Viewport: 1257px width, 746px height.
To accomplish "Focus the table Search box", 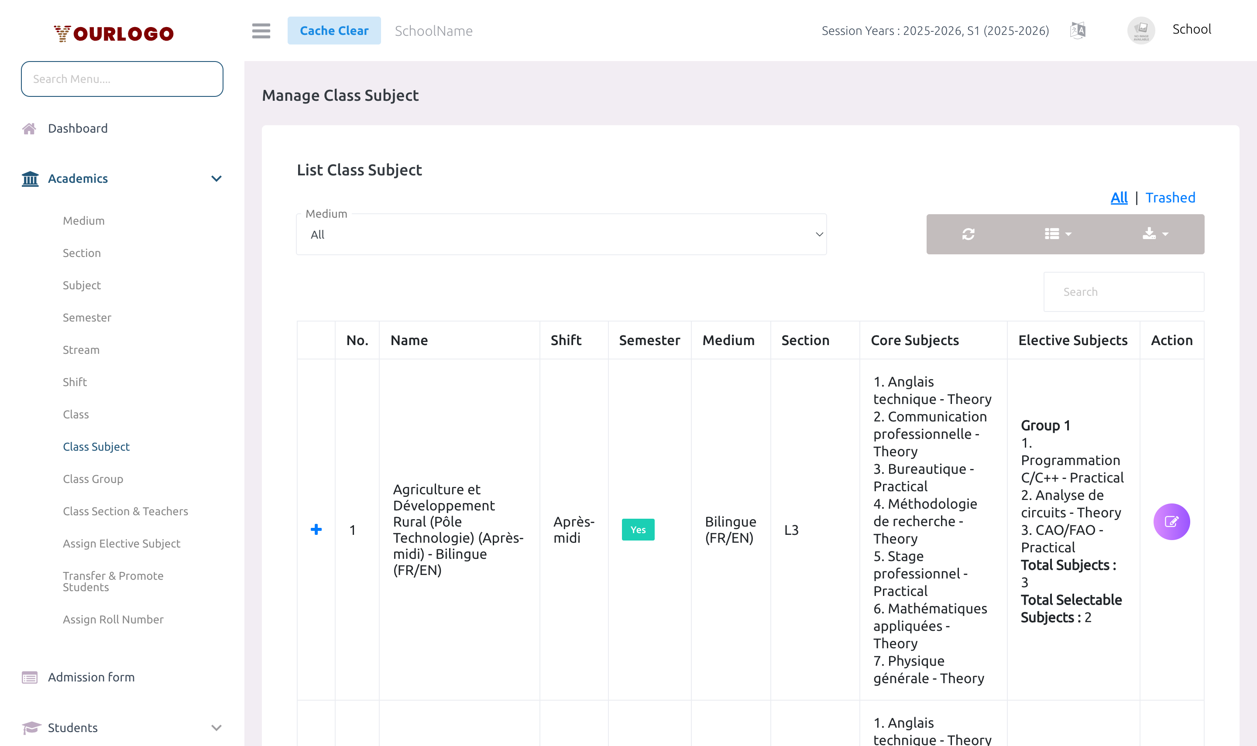I will coord(1124,292).
